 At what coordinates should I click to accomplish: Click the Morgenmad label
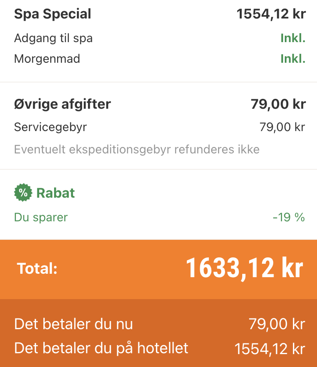pyautogui.click(x=47, y=59)
